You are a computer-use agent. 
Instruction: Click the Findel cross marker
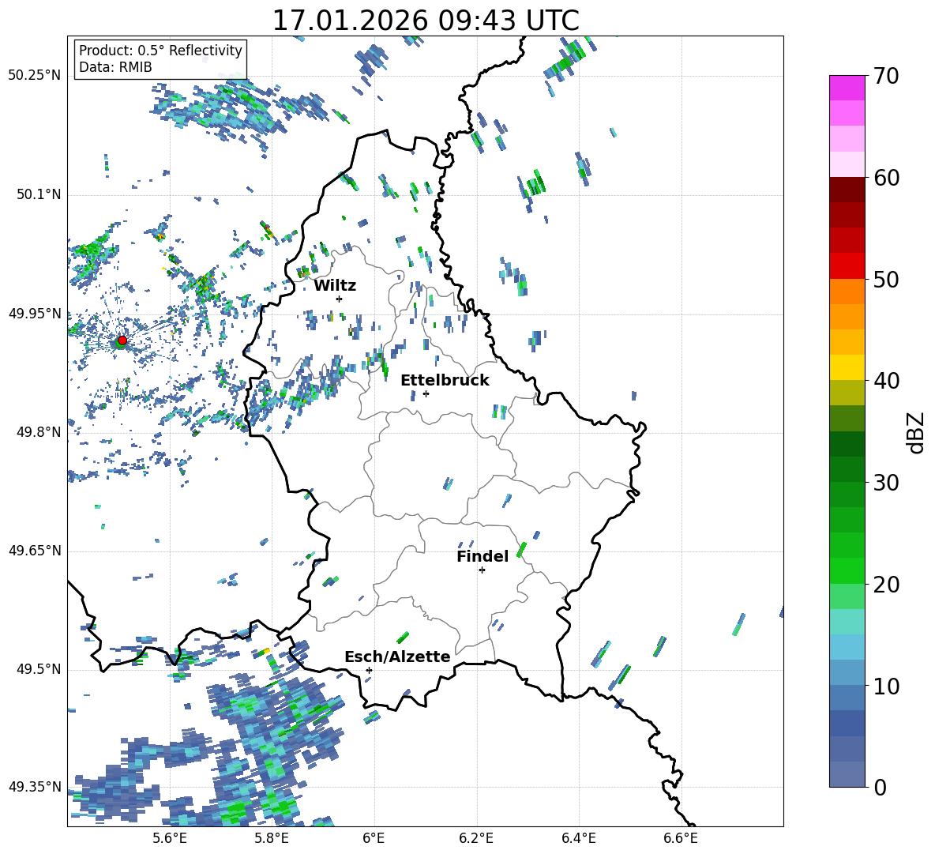pyautogui.click(x=482, y=570)
